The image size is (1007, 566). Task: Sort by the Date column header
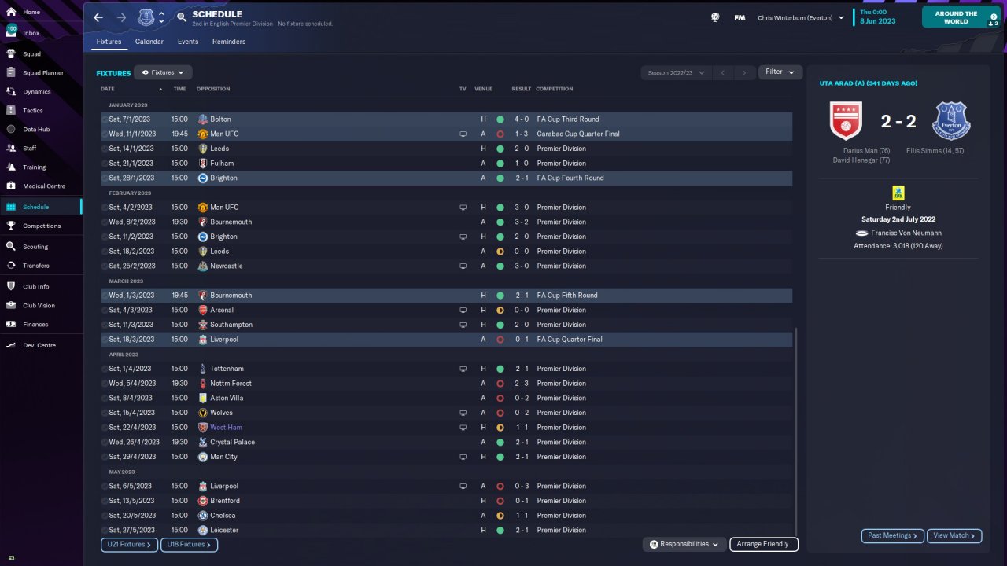click(x=108, y=89)
